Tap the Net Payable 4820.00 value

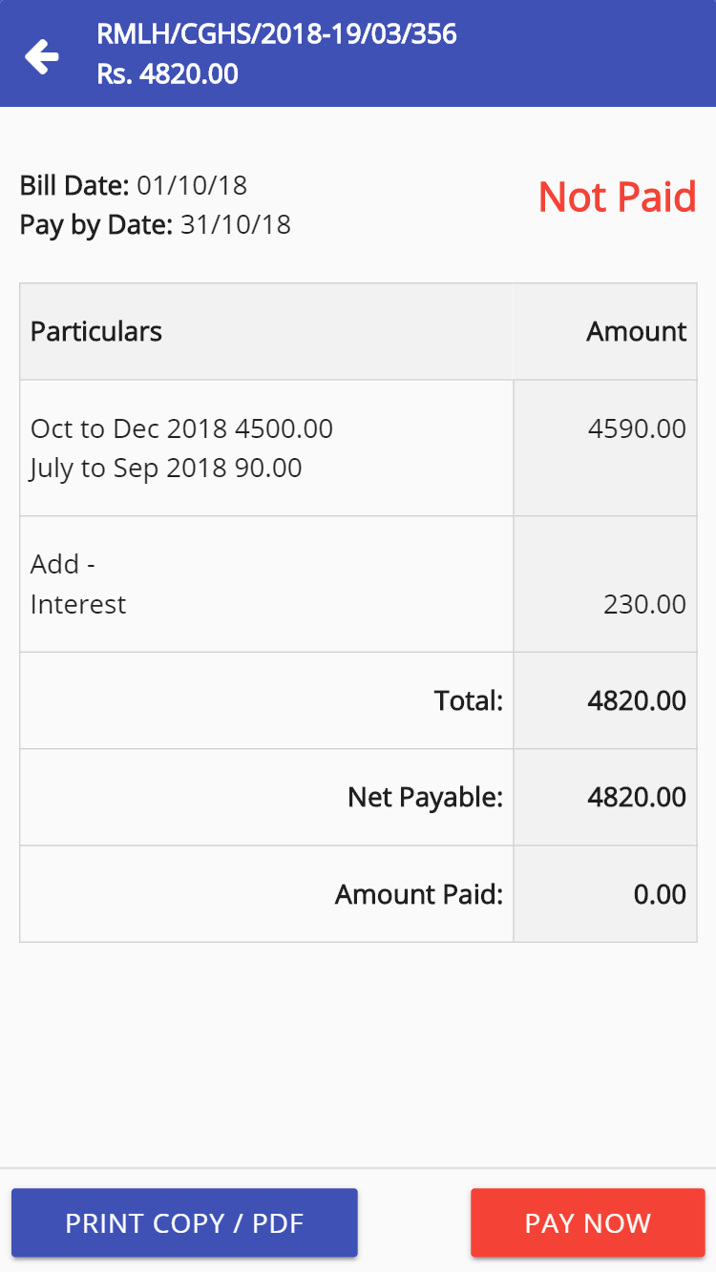637,797
